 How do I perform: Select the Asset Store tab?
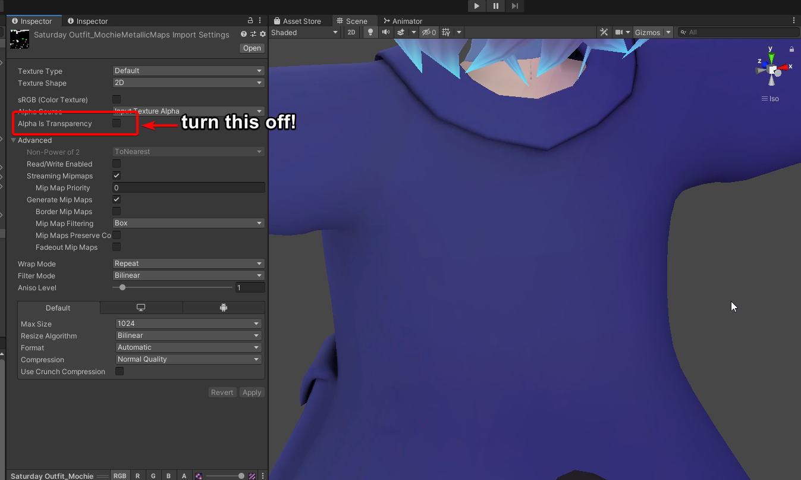[x=301, y=21]
